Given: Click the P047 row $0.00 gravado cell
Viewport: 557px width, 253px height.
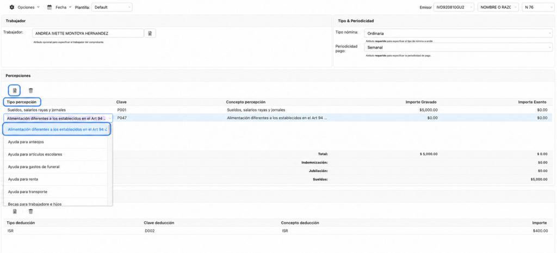Looking at the screenshot, I should pos(432,118).
